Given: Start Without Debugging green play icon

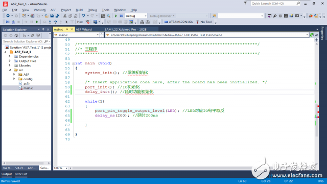Looking at the screenshot, I should (x=116, y=16).
